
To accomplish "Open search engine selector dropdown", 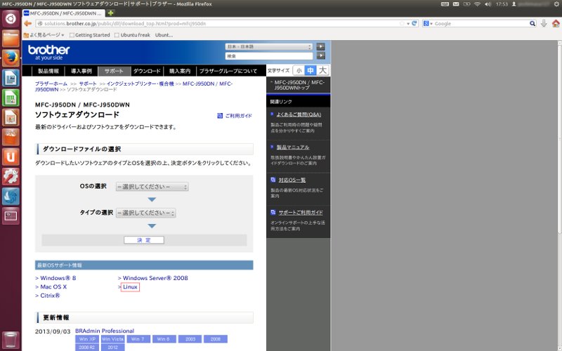I will pyautogui.click(x=428, y=23).
